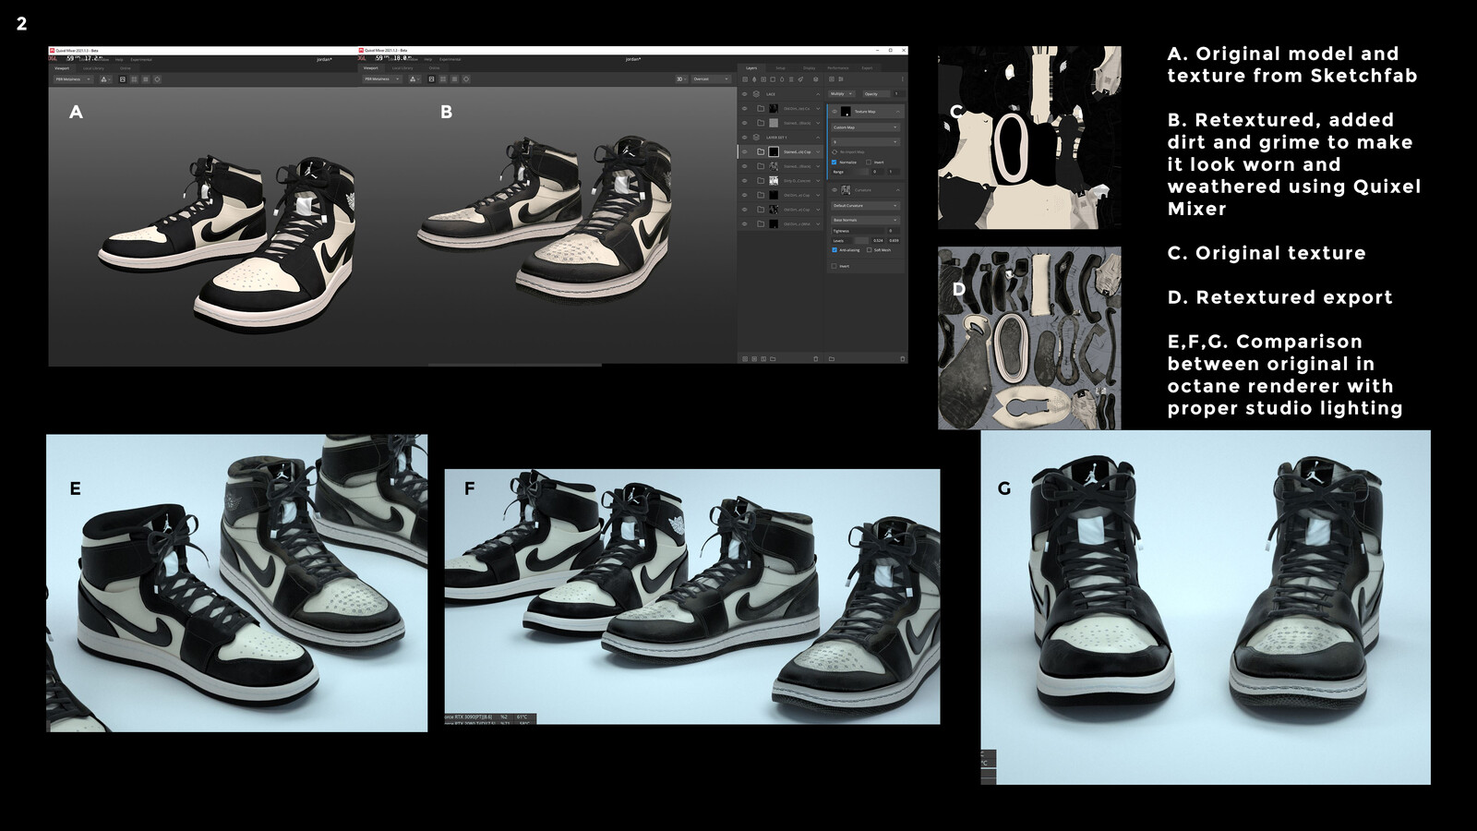
Task: Open the Custom Map dropdown
Action: click(866, 127)
